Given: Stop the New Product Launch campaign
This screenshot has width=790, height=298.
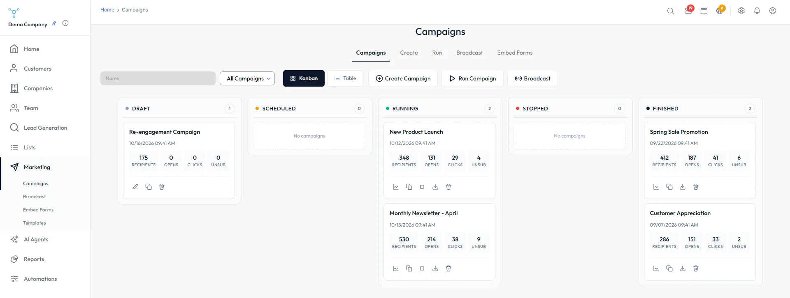Looking at the screenshot, I should [422, 187].
